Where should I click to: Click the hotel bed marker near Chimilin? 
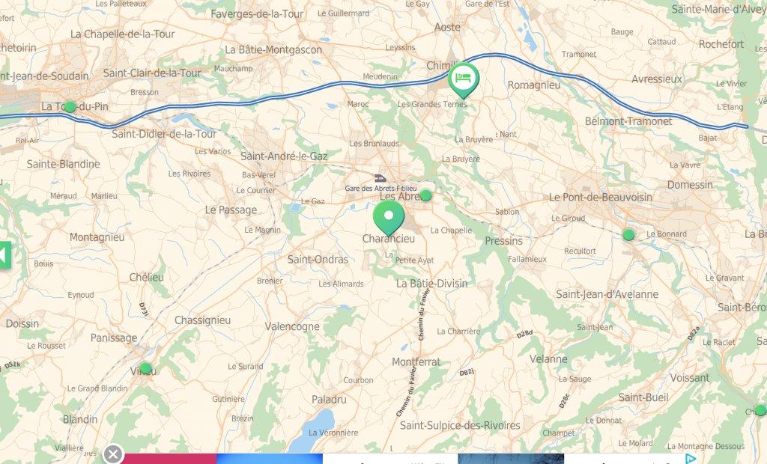pyautogui.click(x=463, y=79)
